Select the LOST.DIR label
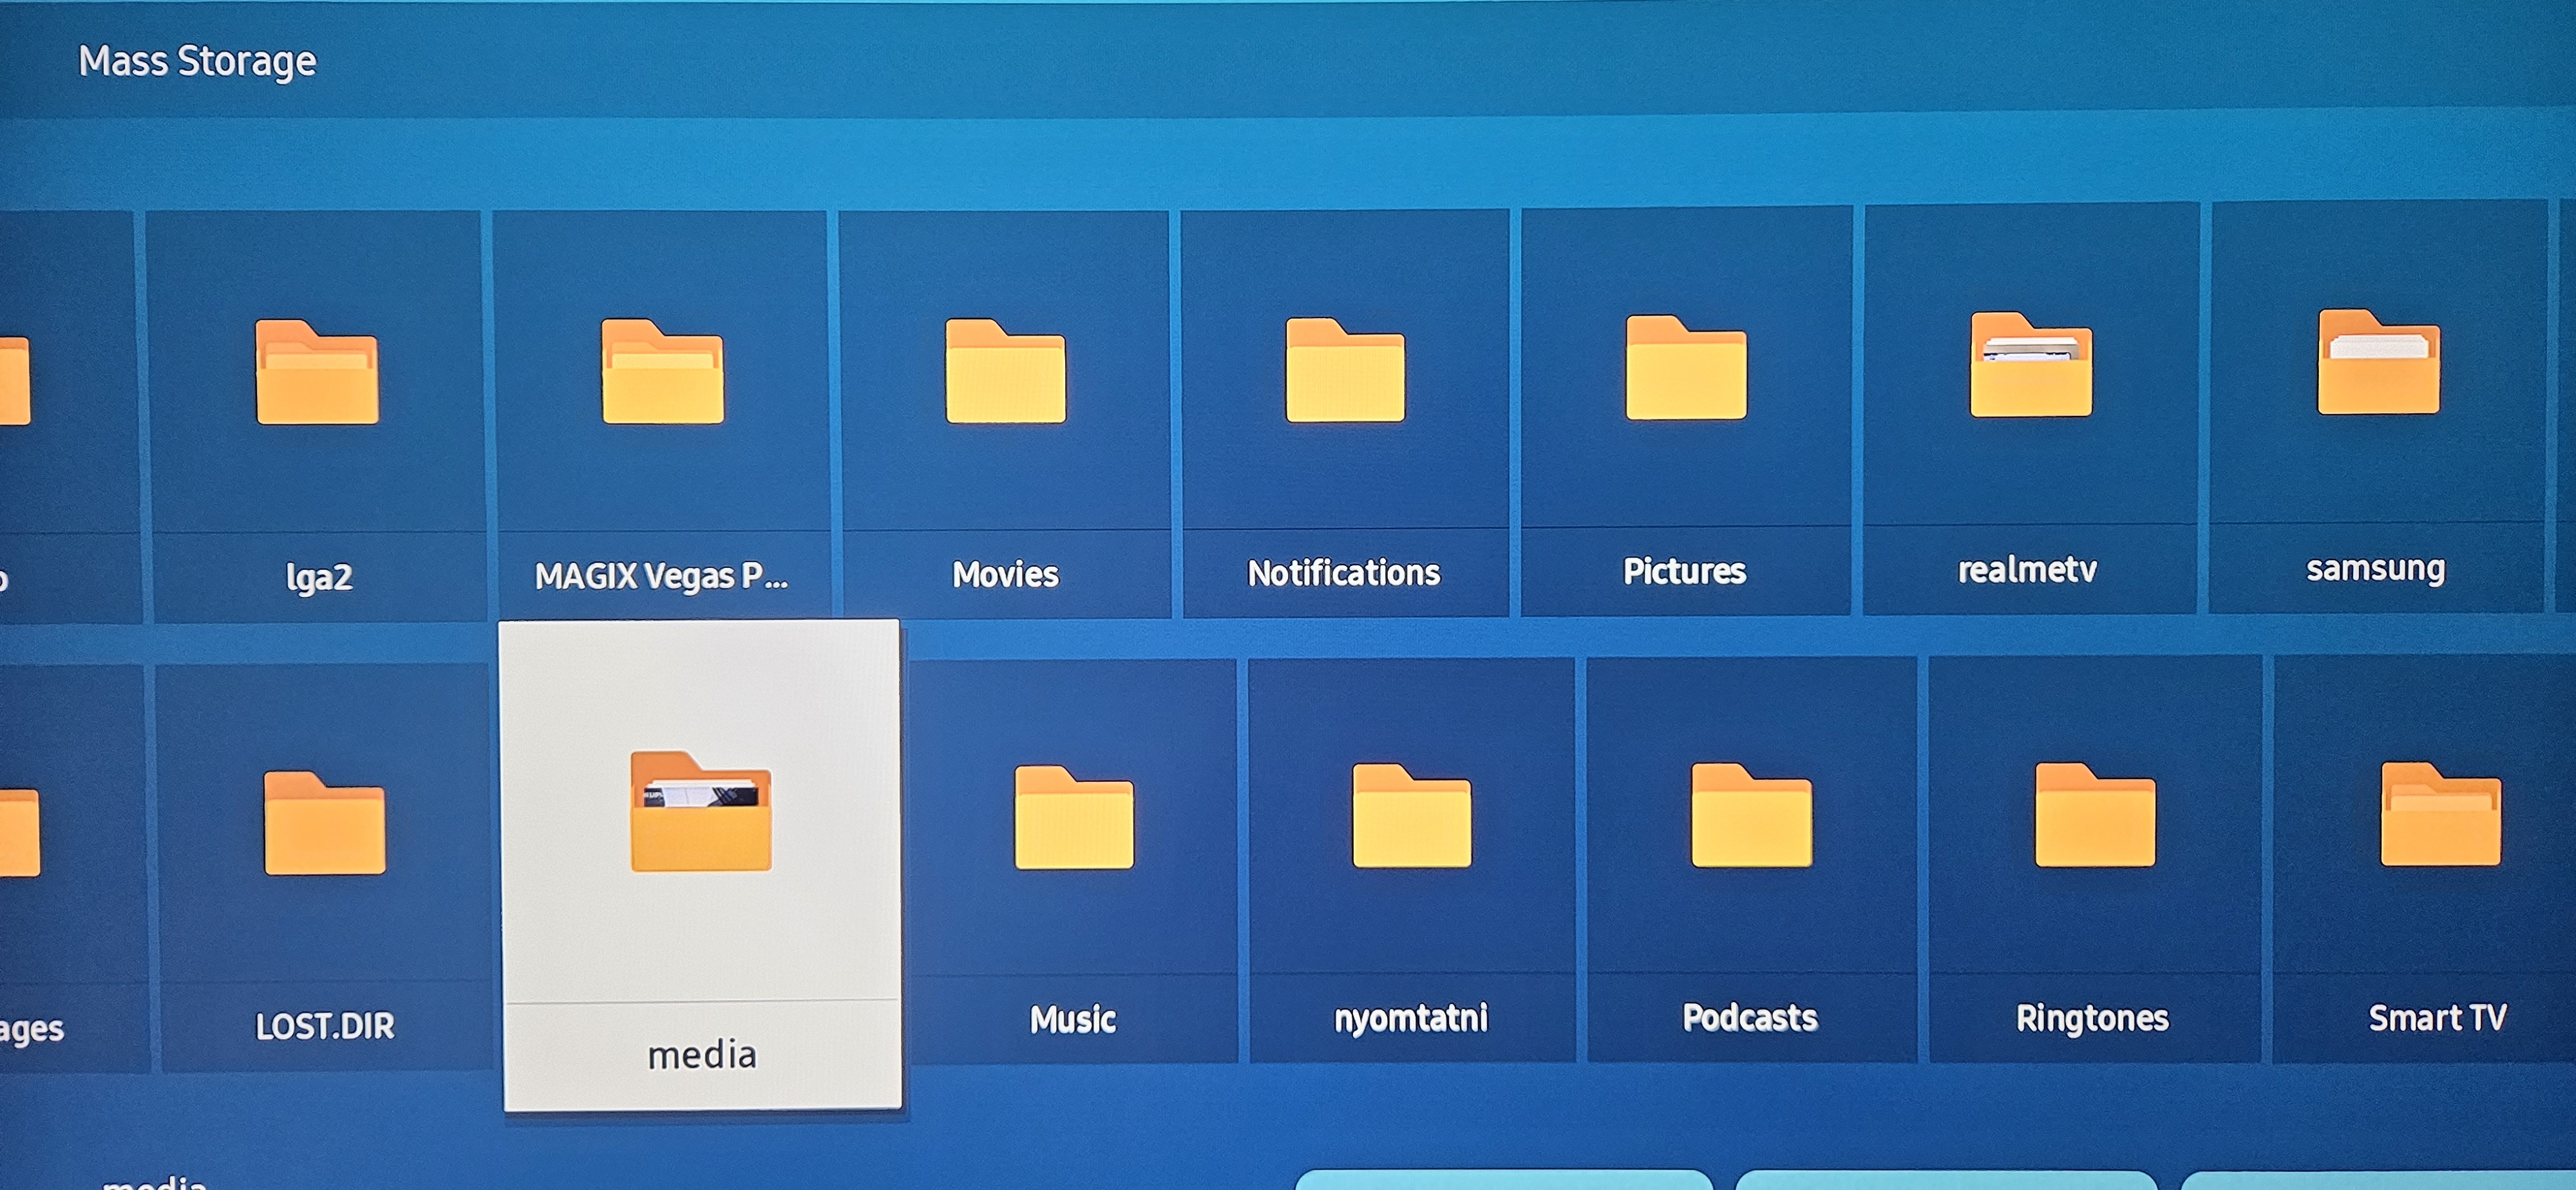Viewport: 2576px width, 1190px height. click(325, 1026)
